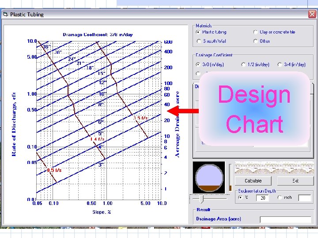The image size is (318, 238).
Task: Click the Calculate button
Action: [x=253, y=181]
